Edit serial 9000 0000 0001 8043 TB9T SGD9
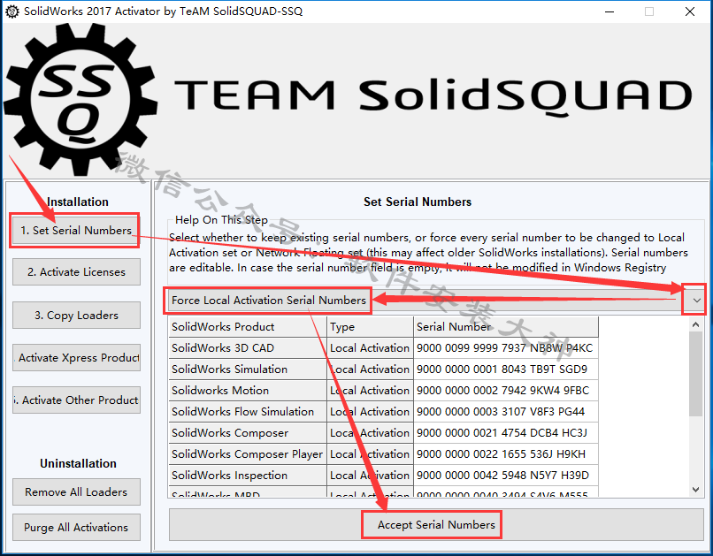Viewport: 713px width, 556px height. [506, 369]
